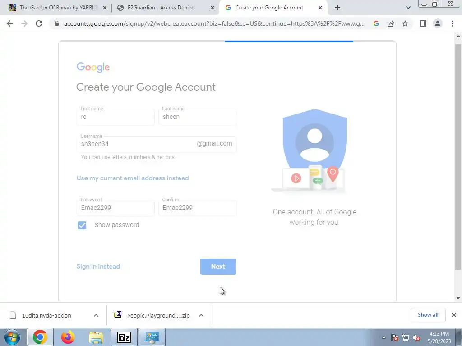
Task: Open the 10dita.nvda-addon downloaded file
Action: coord(46,315)
